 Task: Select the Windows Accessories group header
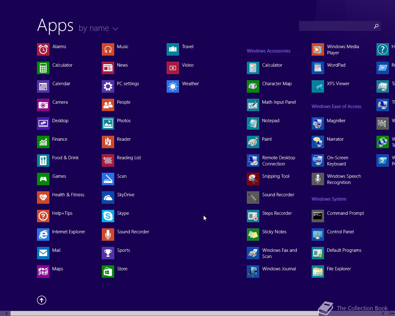(x=268, y=51)
